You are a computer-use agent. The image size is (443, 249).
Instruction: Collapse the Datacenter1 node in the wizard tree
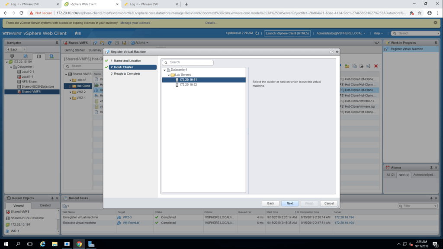click(164, 70)
